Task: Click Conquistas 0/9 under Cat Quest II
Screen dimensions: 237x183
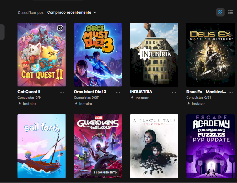Action: point(29,97)
